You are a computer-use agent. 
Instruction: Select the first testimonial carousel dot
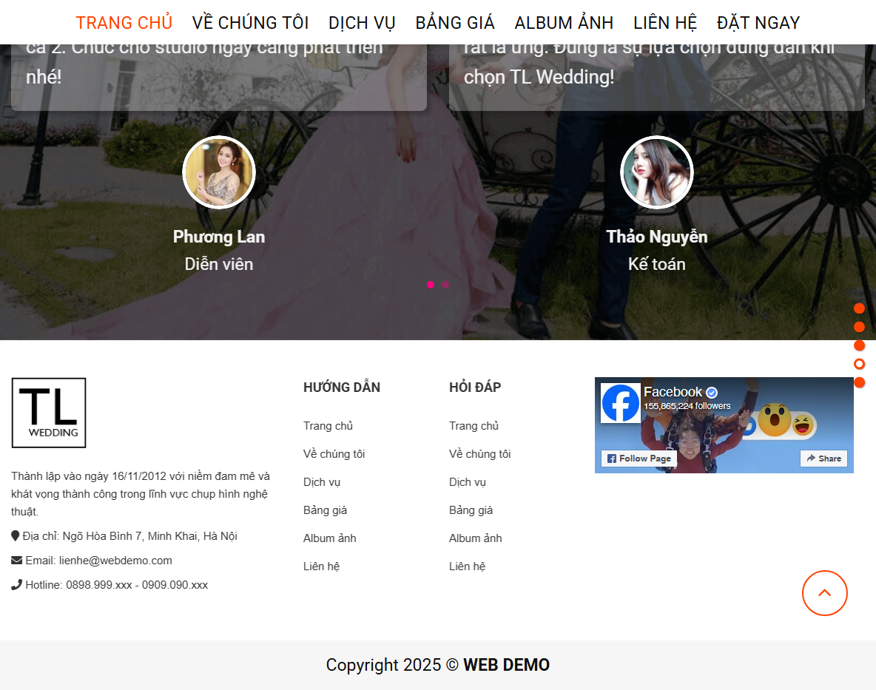coord(430,284)
